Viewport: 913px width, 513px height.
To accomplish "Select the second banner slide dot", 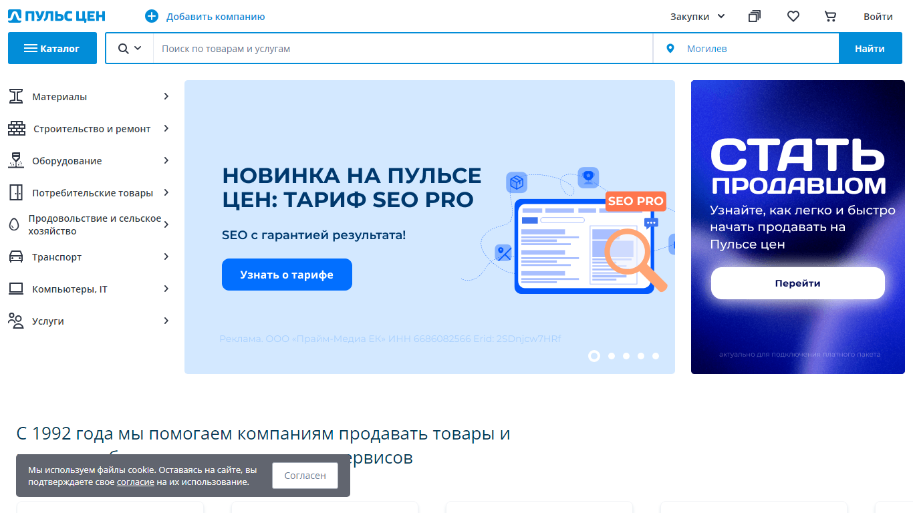I will click(612, 356).
